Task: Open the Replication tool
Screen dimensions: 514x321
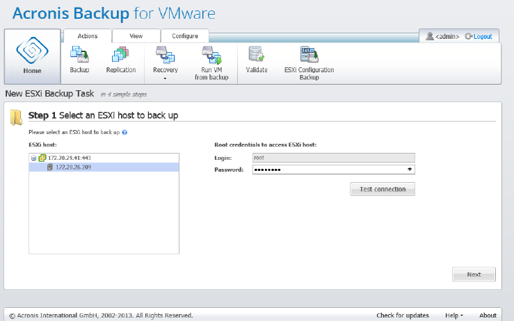Action: tap(120, 60)
